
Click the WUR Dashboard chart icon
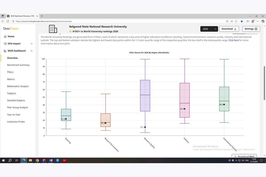tap(5, 51)
